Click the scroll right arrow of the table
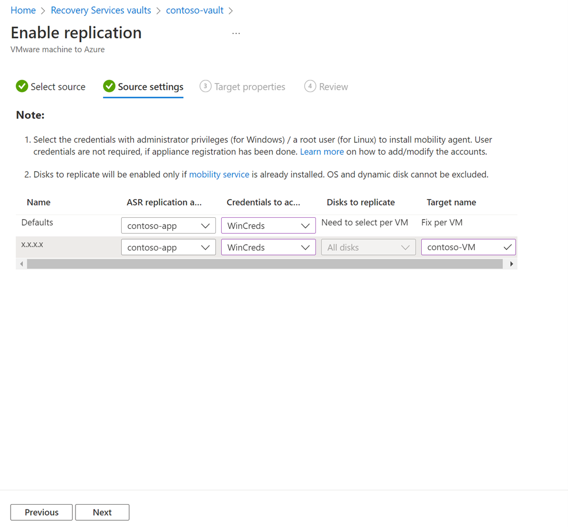Screen dimensions: 568x527 [512, 264]
